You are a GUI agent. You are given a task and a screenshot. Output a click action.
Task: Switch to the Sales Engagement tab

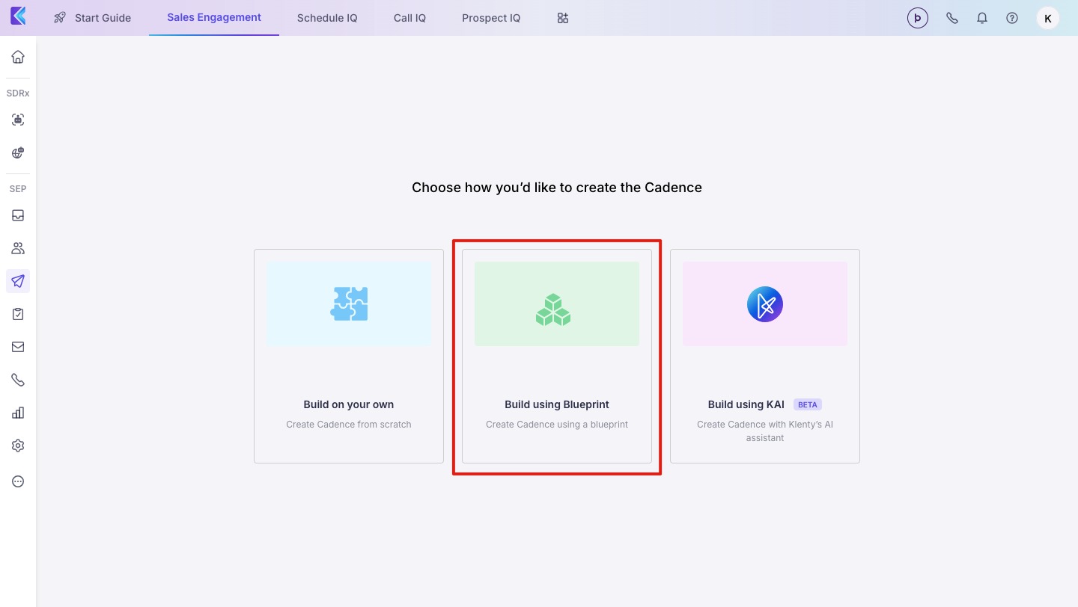coord(214,17)
